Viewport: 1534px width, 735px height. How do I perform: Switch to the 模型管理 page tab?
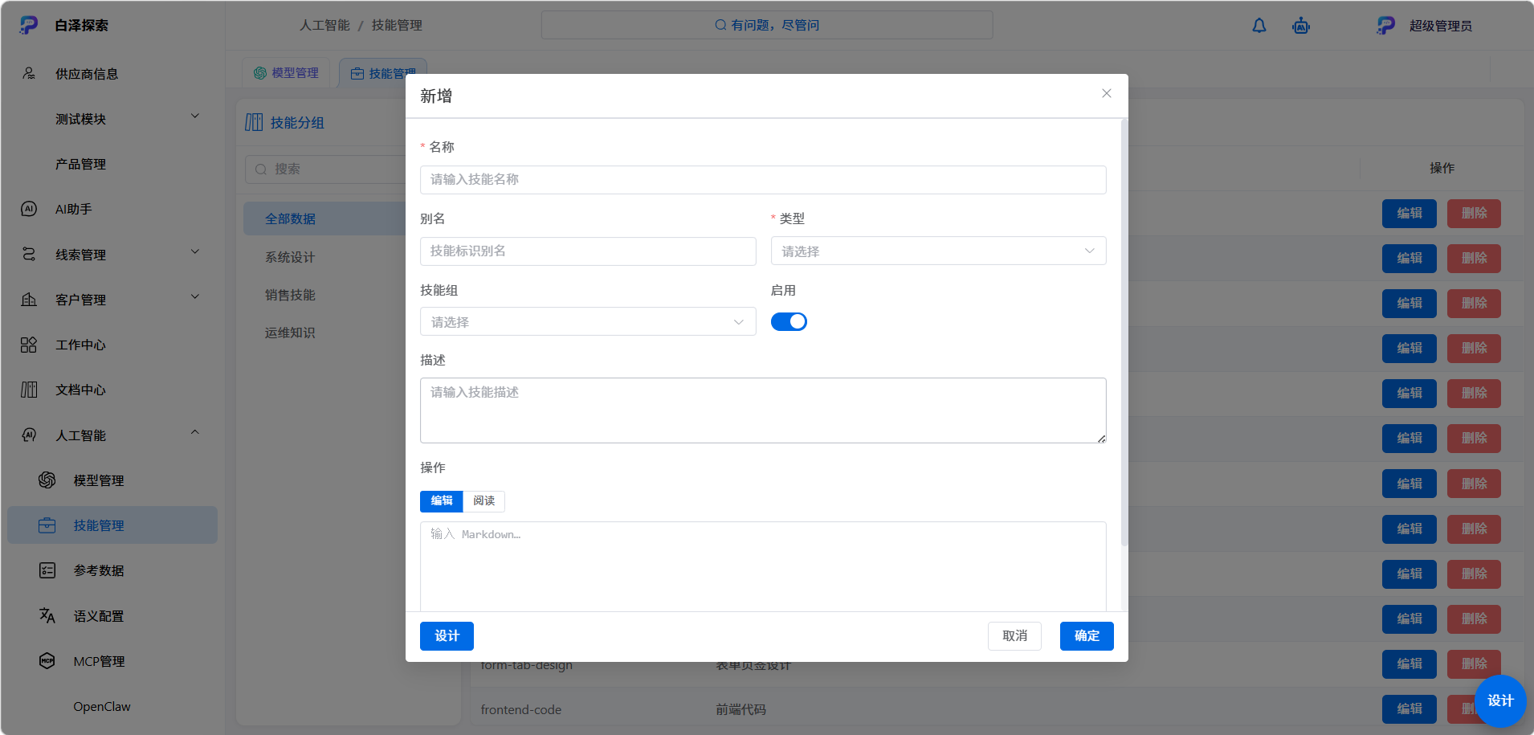click(x=287, y=73)
